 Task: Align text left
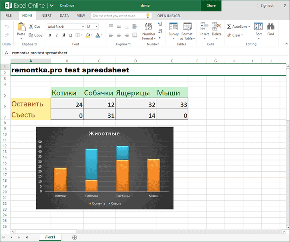tap(111, 35)
